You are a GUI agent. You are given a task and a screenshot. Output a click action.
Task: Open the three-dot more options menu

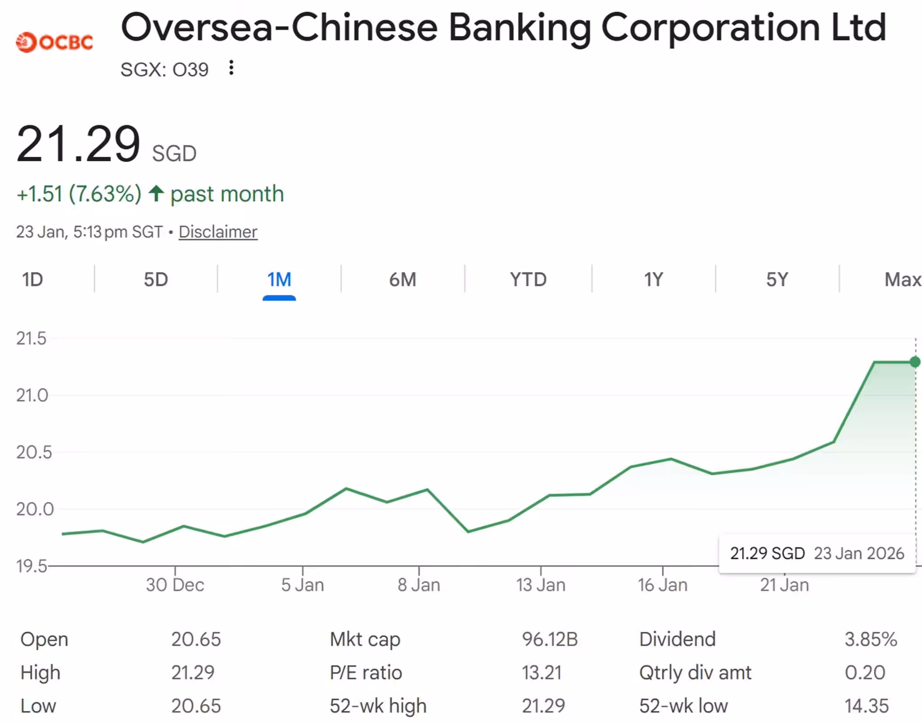coord(231,68)
